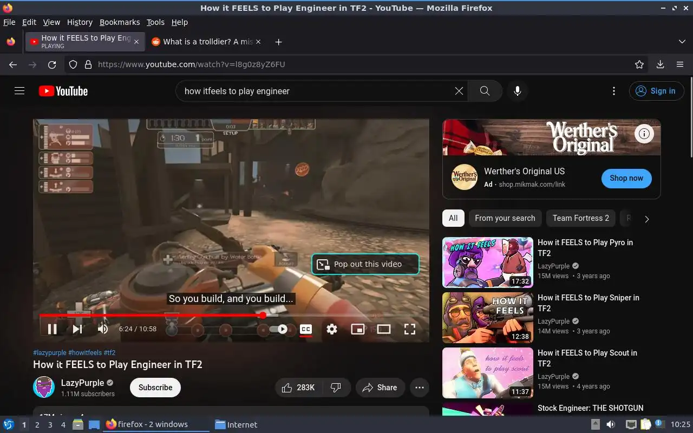Bookmark this page with star icon

(x=639, y=64)
